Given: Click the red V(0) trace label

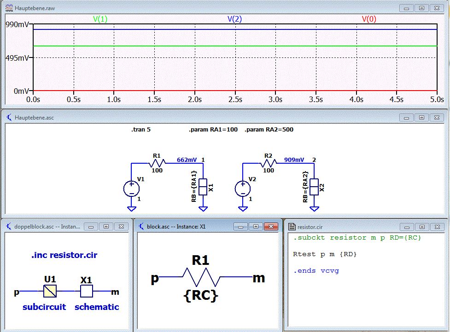Looking at the screenshot, I should coord(369,19).
